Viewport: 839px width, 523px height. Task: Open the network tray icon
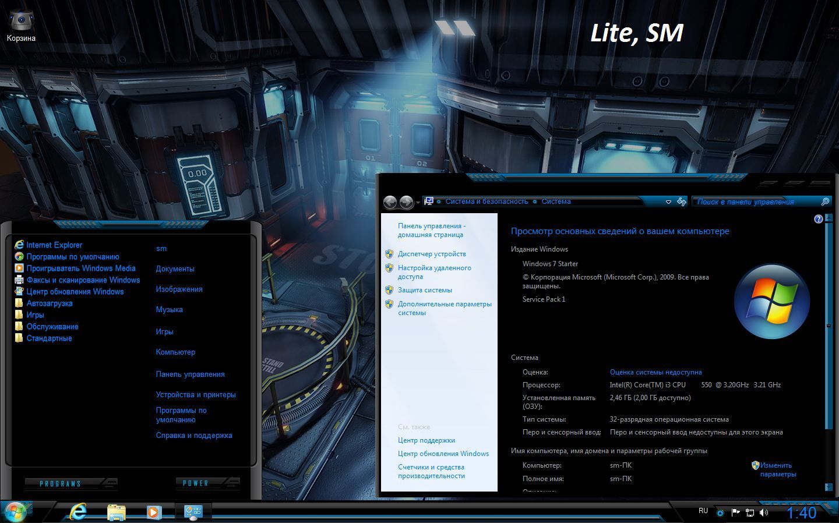tap(750, 513)
